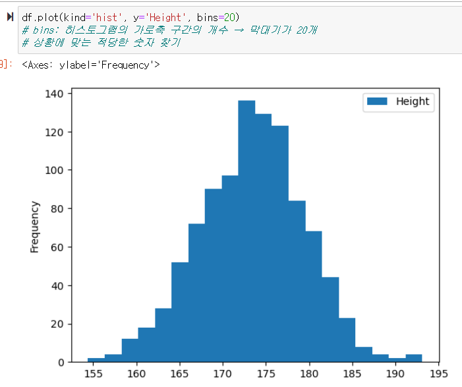Click the x-axis tick label 175

[x=266, y=374]
